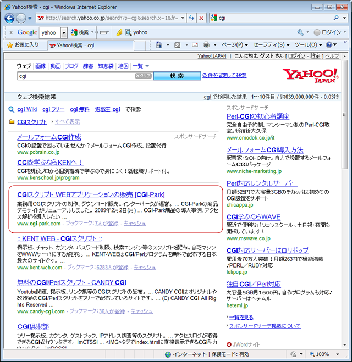Open the お気に入り favorites star button
352x362 pixels.
coord(23,45)
